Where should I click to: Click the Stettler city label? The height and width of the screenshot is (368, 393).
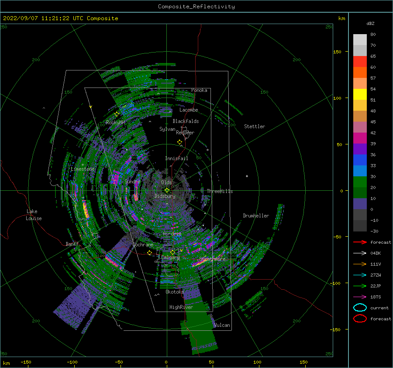click(255, 126)
